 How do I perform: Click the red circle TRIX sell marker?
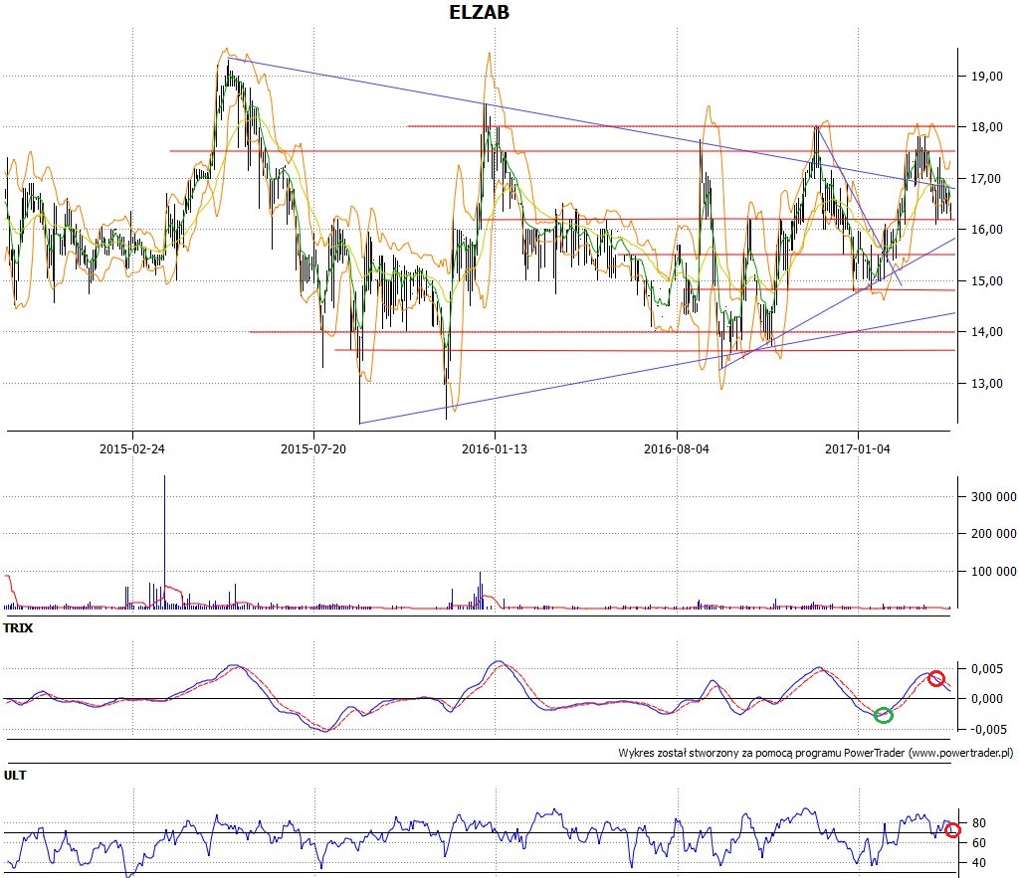pos(935,678)
